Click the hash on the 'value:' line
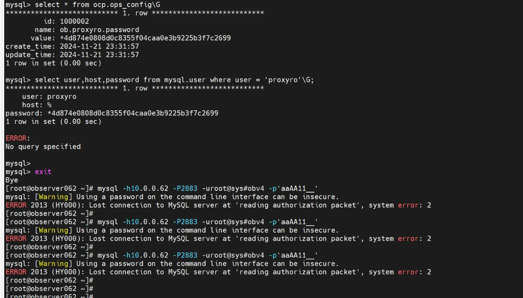 (145, 38)
